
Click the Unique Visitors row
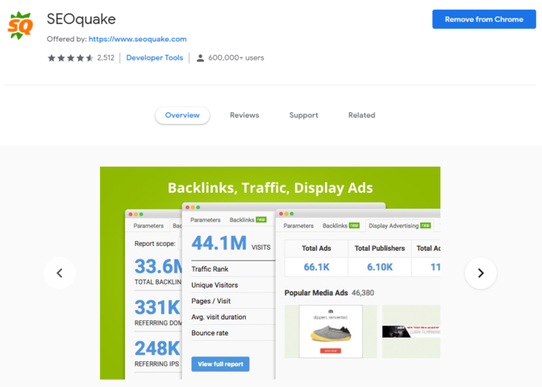coord(233,285)
